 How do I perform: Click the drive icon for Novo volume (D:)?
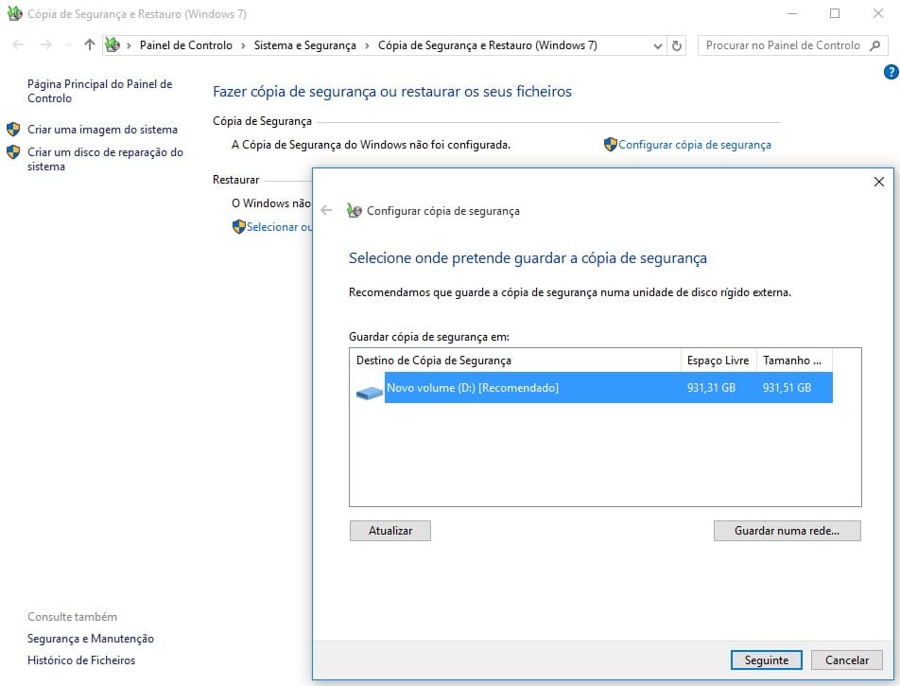tap(369, 393)
